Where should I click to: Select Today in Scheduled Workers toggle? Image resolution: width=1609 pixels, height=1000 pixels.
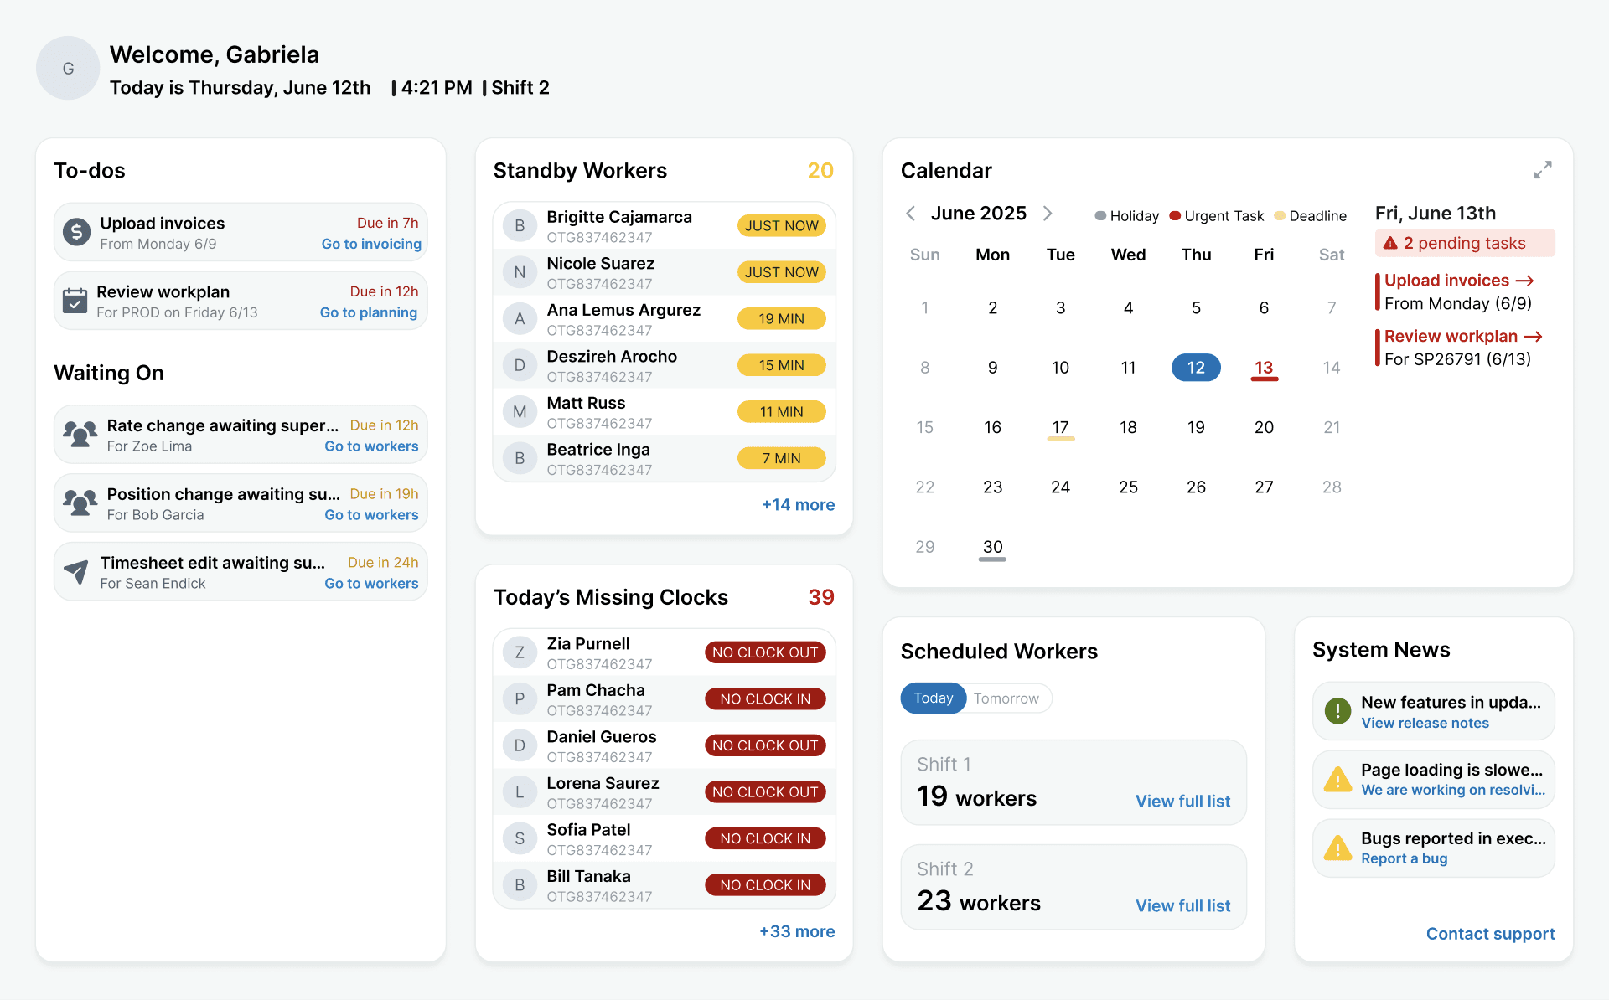click(x=933, y=698)
